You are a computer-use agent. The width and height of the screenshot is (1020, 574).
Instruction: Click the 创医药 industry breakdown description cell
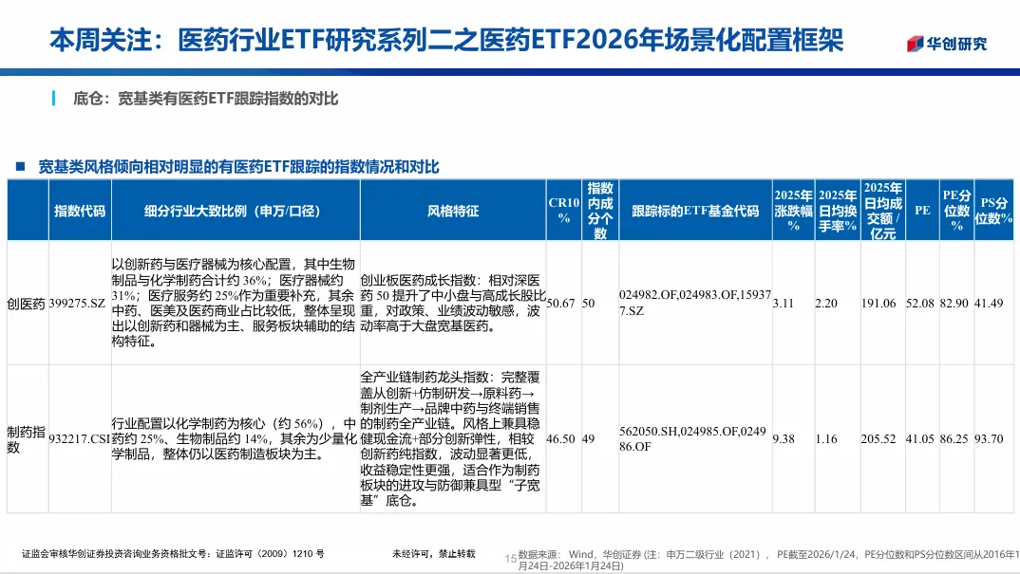pyautogui.click(x=234, y=303)
